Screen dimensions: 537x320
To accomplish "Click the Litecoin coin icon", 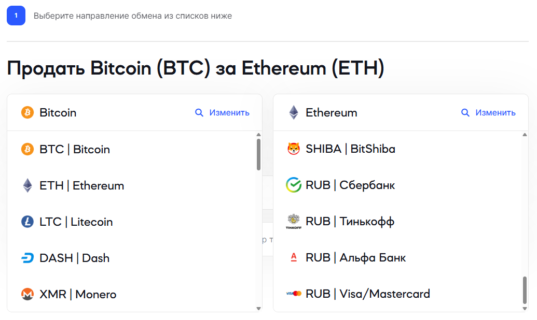I will 27,222.
